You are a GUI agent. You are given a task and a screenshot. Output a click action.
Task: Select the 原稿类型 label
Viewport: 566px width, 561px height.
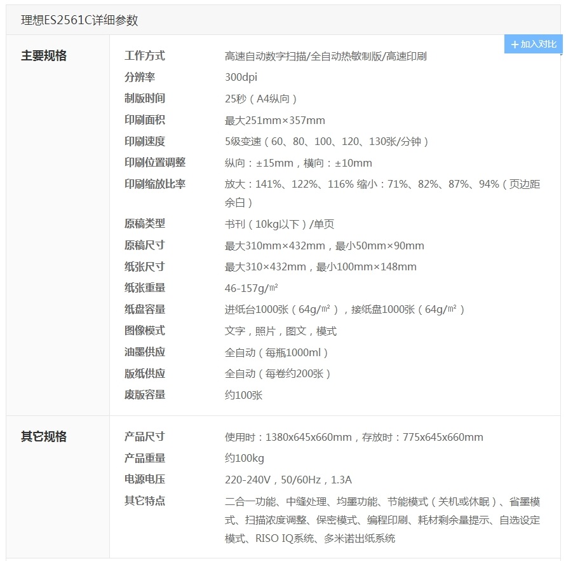(144, 224)
